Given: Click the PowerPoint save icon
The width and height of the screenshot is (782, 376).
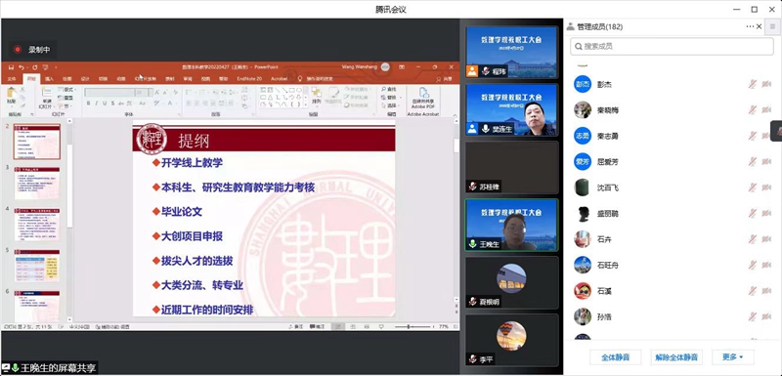Looking at the screenshot, I should [x=11, y=67].
